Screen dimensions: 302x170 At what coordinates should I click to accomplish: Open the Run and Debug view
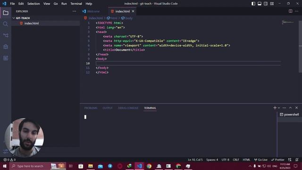(6, 47)
